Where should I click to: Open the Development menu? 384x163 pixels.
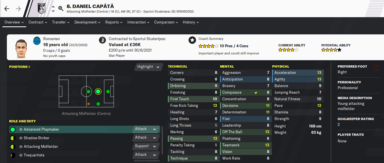[x=87, y=22]
